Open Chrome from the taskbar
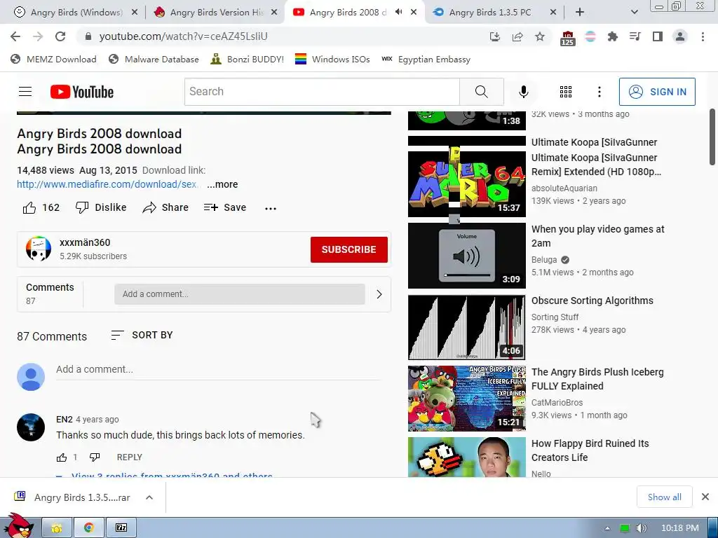Viewport: 718px width, 538px height. pyautogui.click(x=89, y=528)
